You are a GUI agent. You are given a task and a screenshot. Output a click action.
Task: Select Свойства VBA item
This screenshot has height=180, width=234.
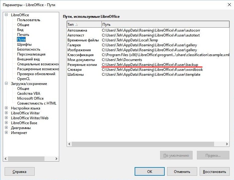[29, 94]
